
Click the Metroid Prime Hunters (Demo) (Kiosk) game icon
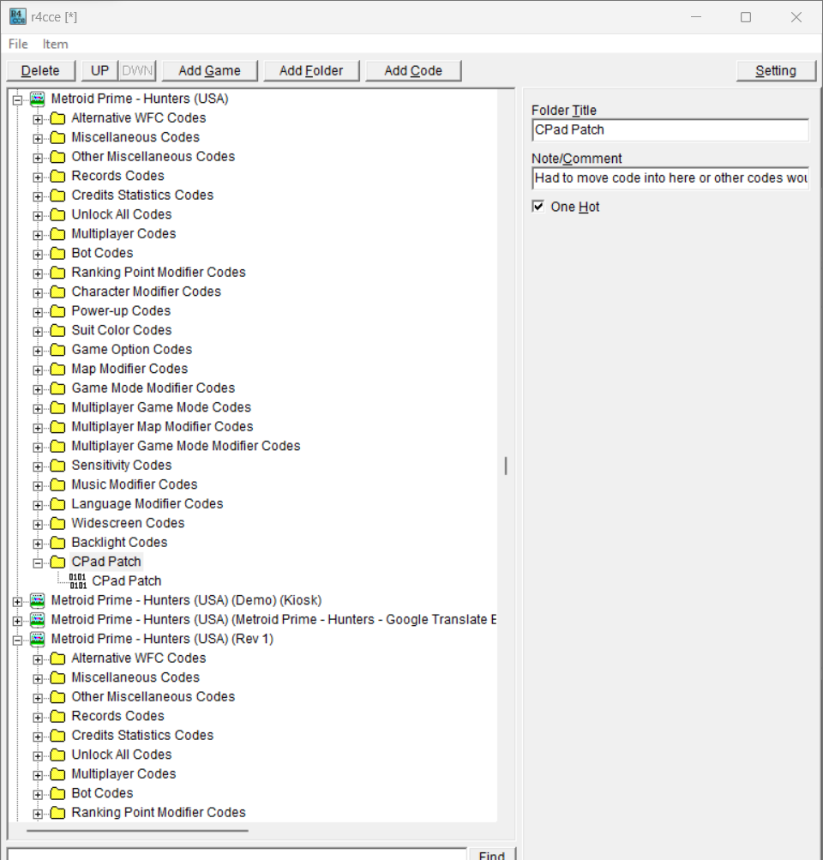click(37, 600)
